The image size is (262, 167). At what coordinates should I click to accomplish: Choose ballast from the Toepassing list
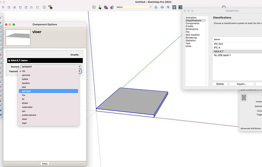pyautogui.click(x=48, y=79)
